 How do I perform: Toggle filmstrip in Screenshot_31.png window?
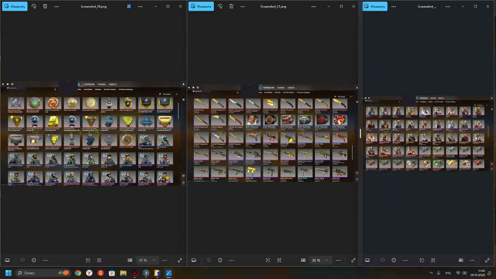tap(194, 260)
